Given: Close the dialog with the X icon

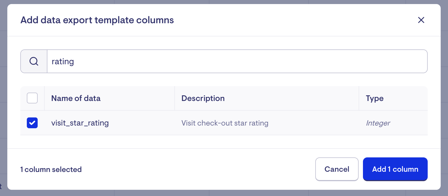Looking at the screenshot, I should click(x=421, y=20).
